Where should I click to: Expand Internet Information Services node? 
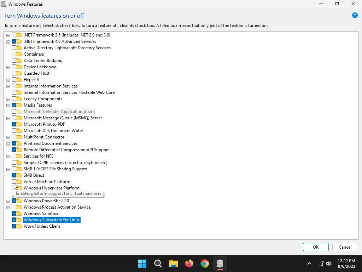[x=8, y=86]
